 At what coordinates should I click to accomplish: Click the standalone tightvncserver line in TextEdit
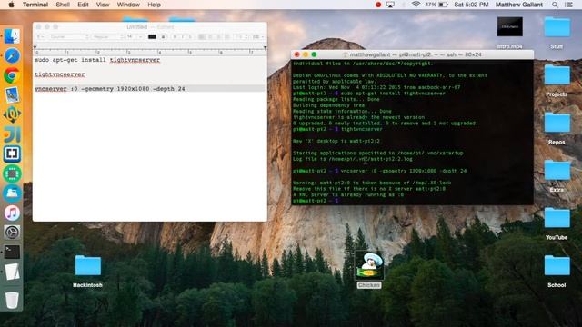point(59,74)
